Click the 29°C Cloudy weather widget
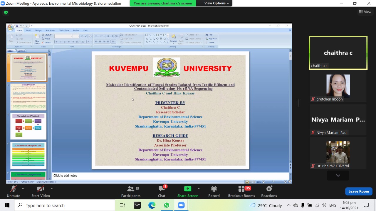Viewport: 376px width, 211px height. (266, 205)
